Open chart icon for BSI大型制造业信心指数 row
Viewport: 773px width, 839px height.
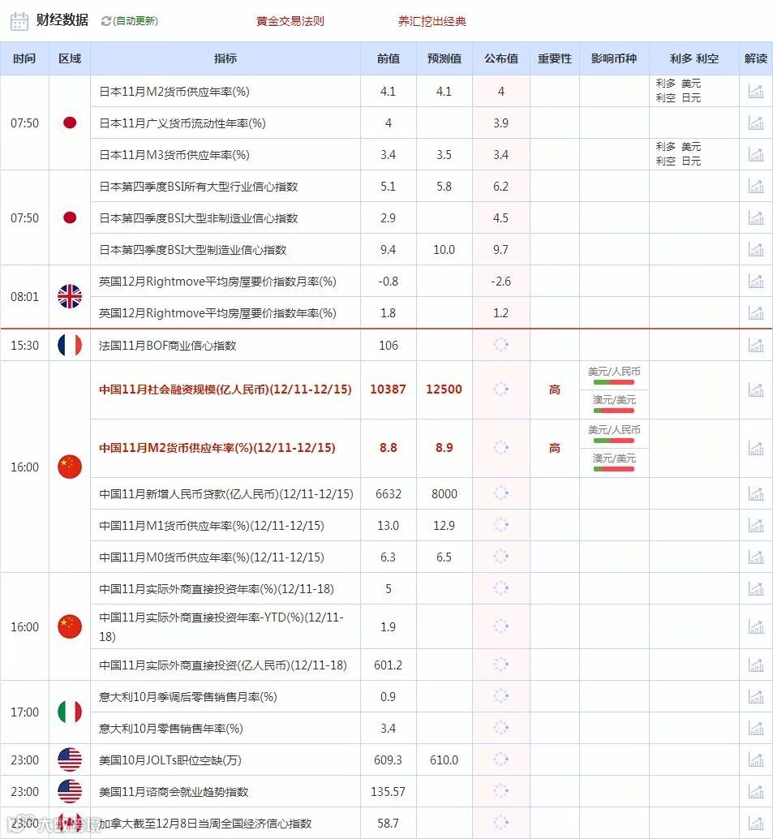[x=755, y=249]
